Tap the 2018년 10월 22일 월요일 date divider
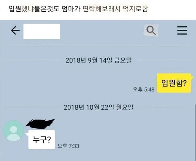Viewport: 196px width, 161px height. point(98,107)
